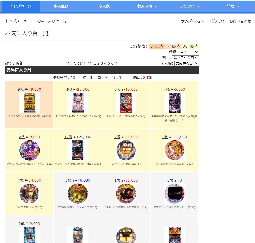
Task: Go to page 7
Action: pos(116,63)
